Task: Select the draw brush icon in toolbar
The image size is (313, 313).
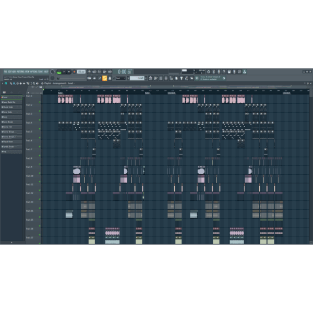Action: (x=100, y=78)
